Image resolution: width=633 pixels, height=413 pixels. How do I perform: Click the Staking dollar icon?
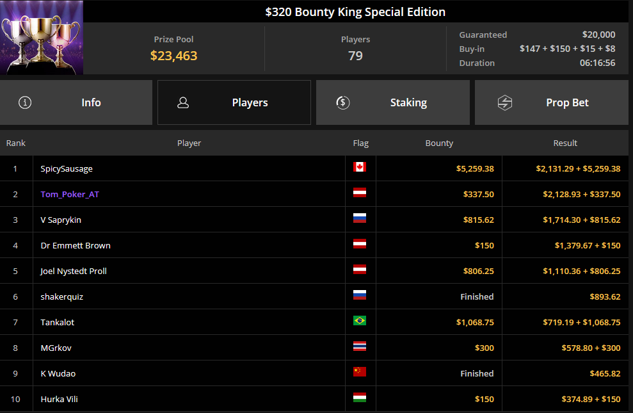tap(343, 102)
